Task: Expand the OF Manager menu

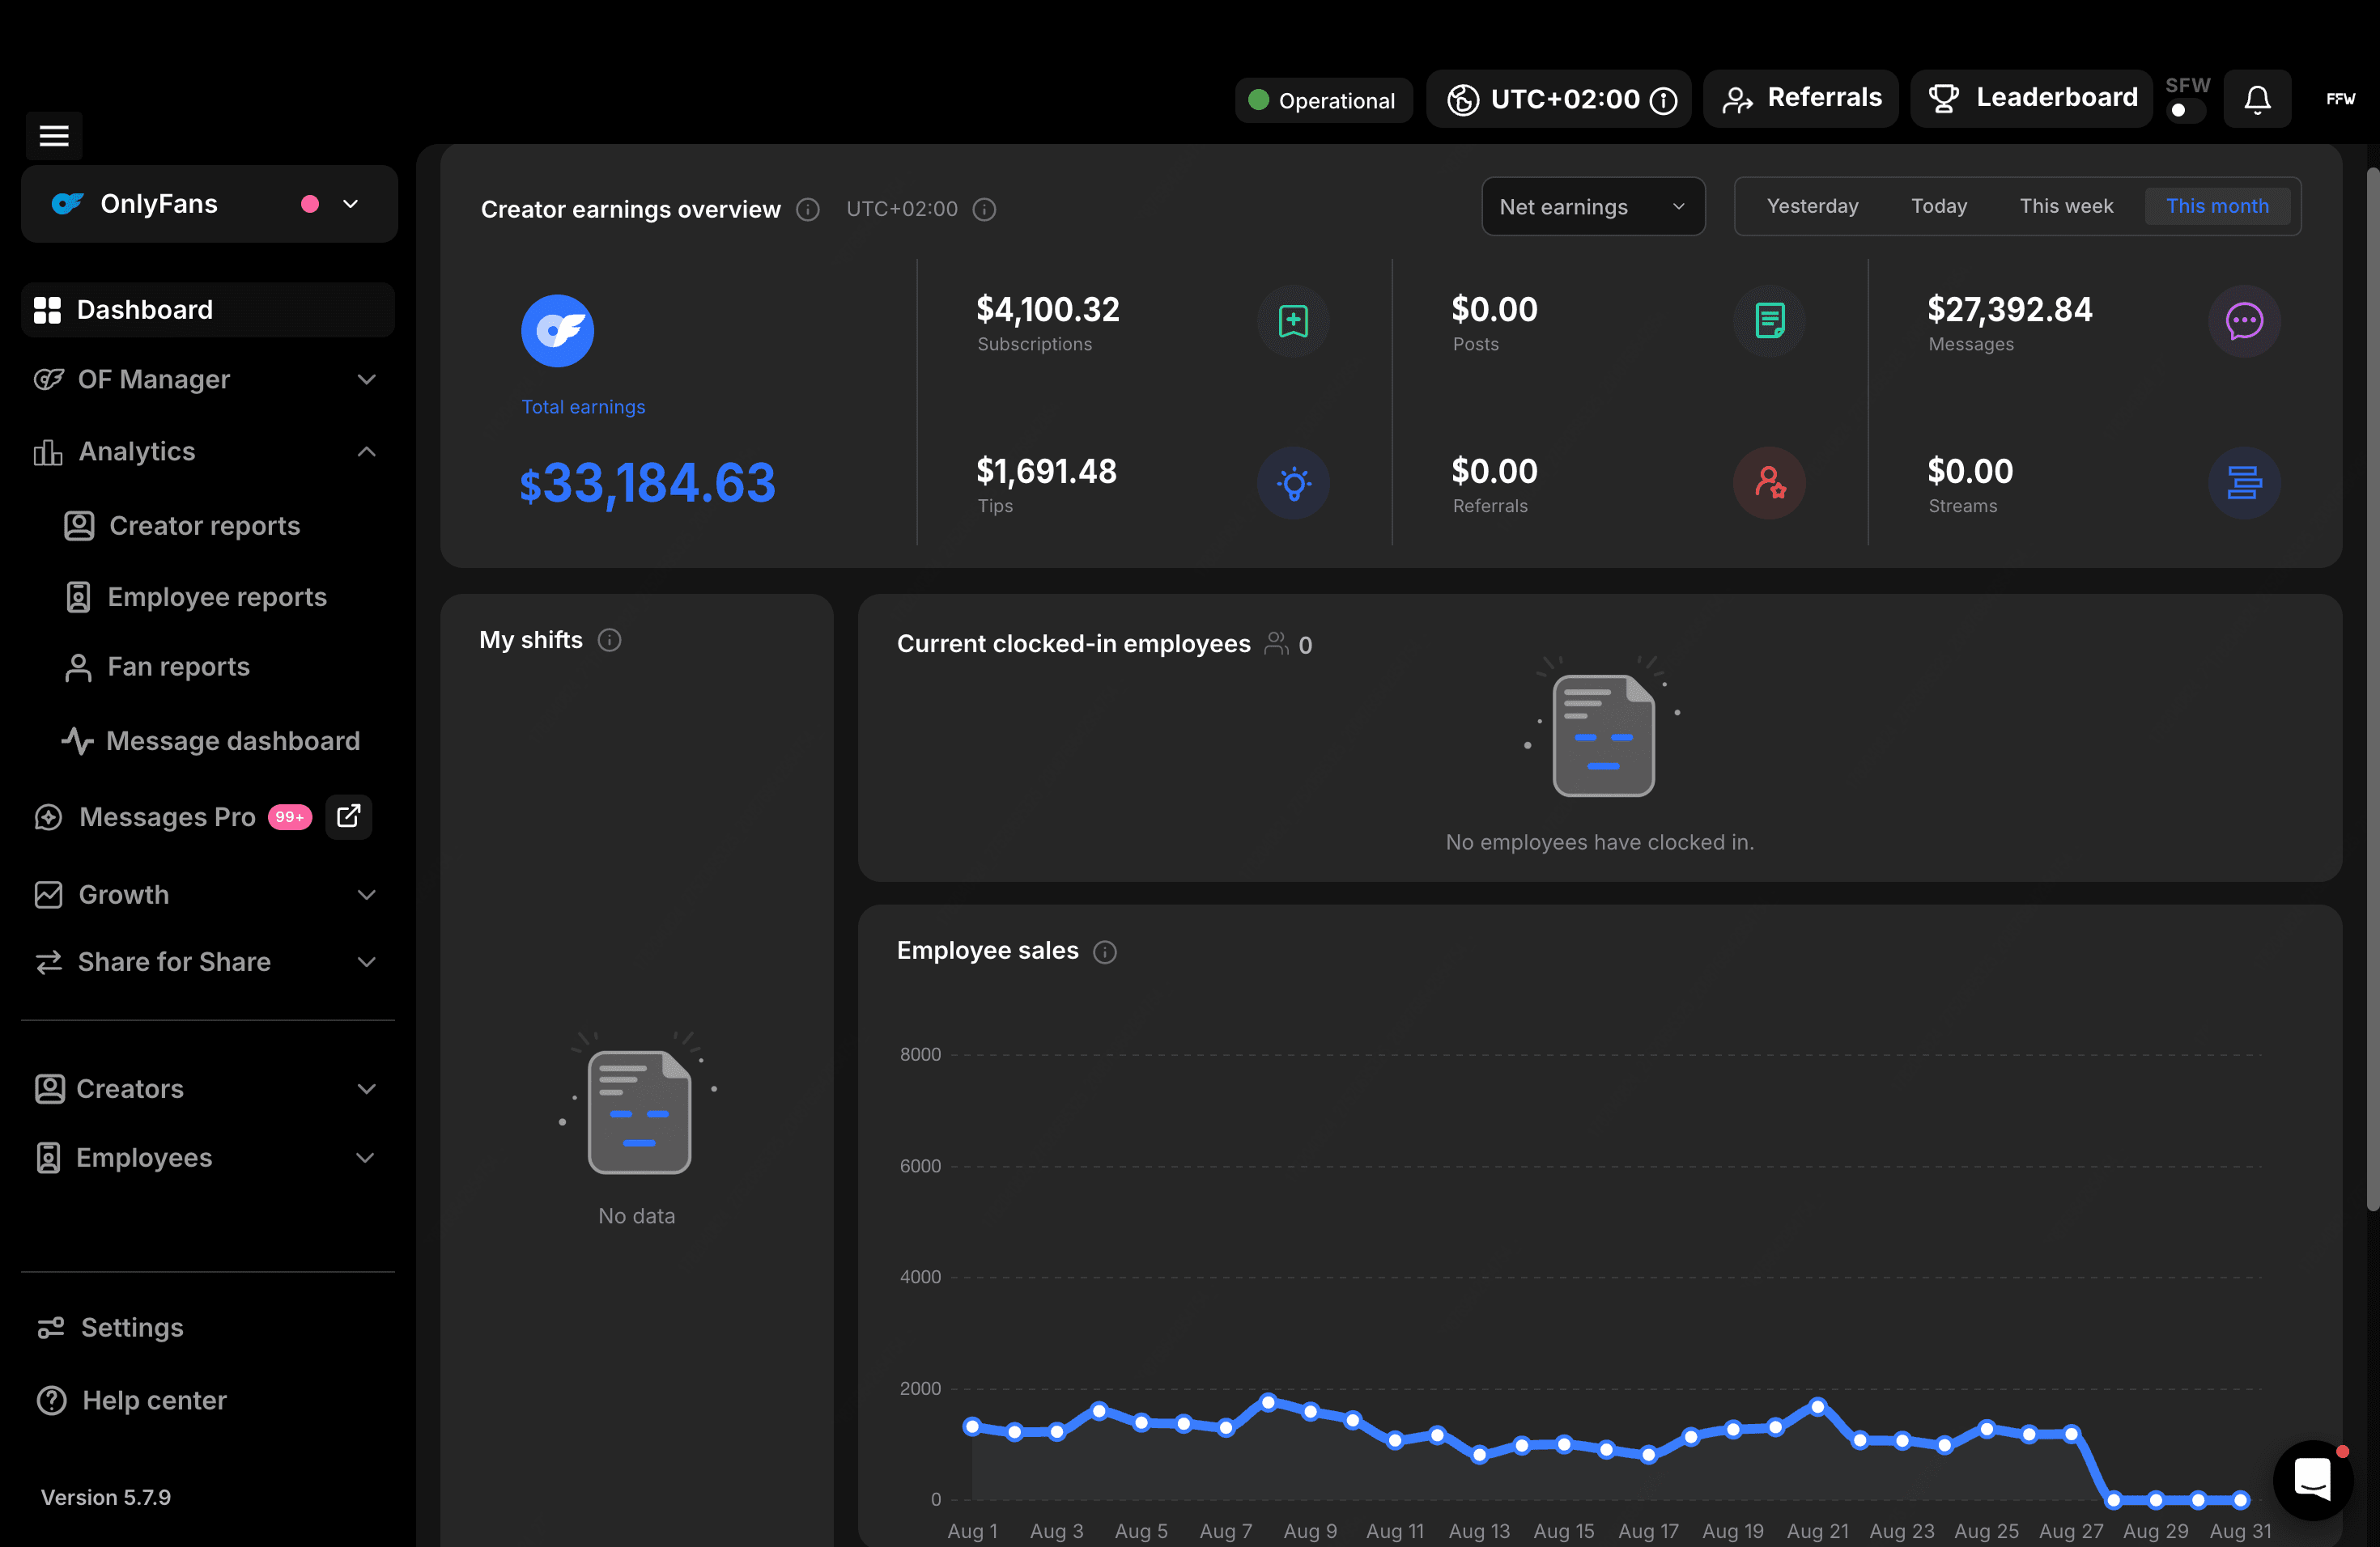Action: click(x=208, y=379)
